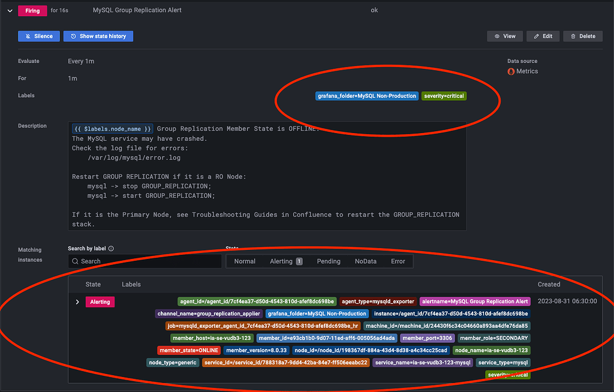
Task: Select the Alerting state filter tab
Action: [281, 261]
